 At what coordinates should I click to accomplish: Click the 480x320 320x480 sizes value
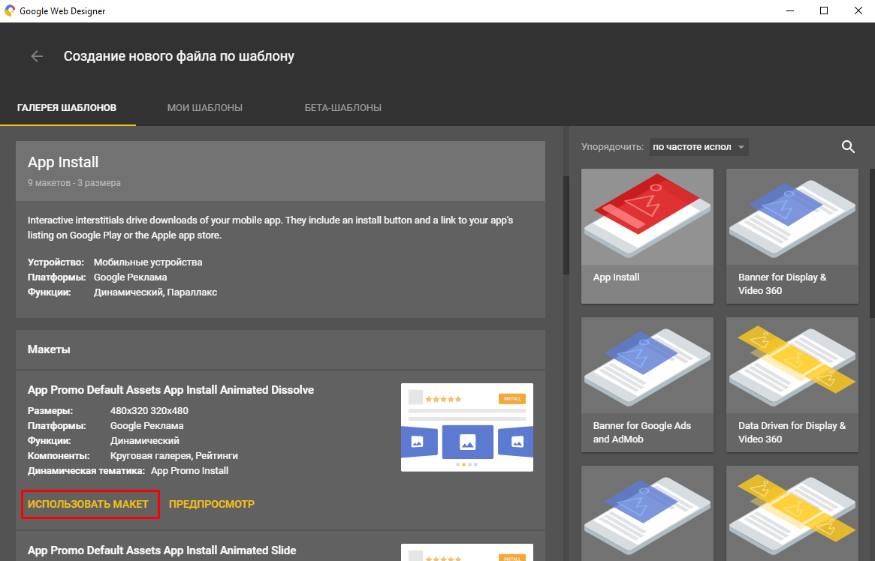(149, 410)
